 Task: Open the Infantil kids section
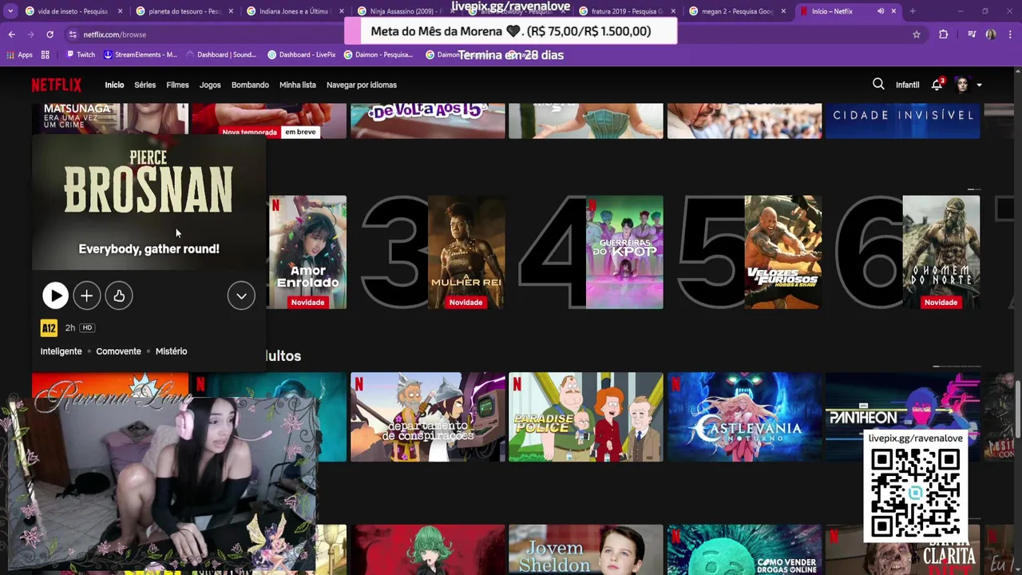tap(907, 85)
